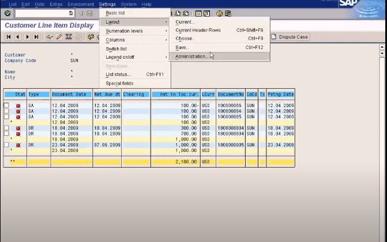Go to last item icon
The width and height of the screenshot is (387, 242).
36,37
